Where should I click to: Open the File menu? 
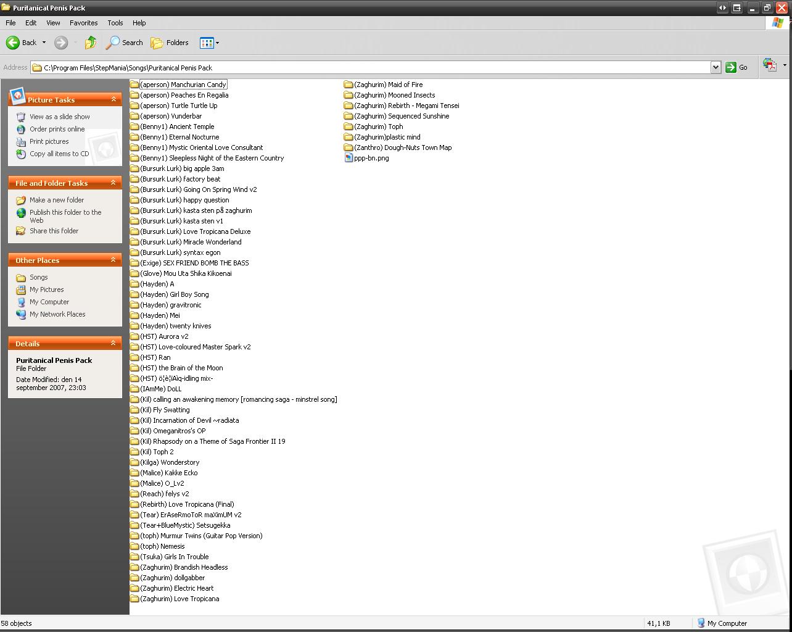click(x=10, y=23)
